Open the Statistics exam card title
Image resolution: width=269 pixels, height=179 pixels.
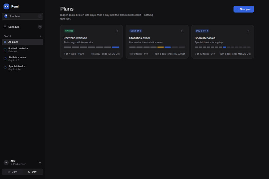(x=140, y=38)
